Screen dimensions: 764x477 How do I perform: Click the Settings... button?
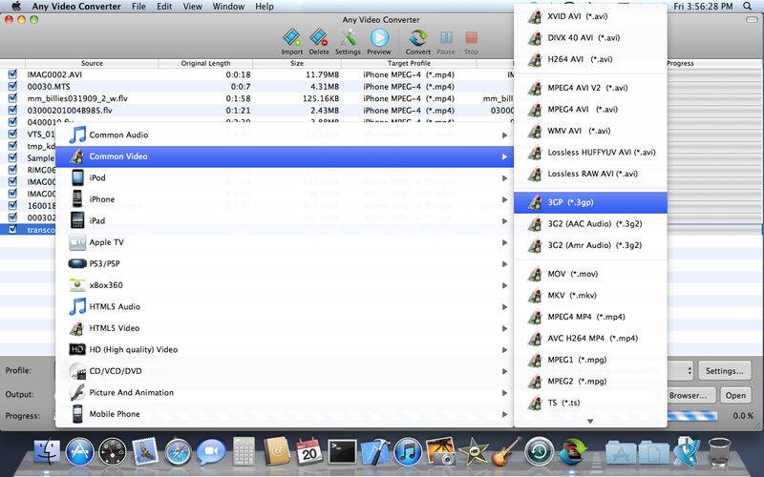point(724,371)
